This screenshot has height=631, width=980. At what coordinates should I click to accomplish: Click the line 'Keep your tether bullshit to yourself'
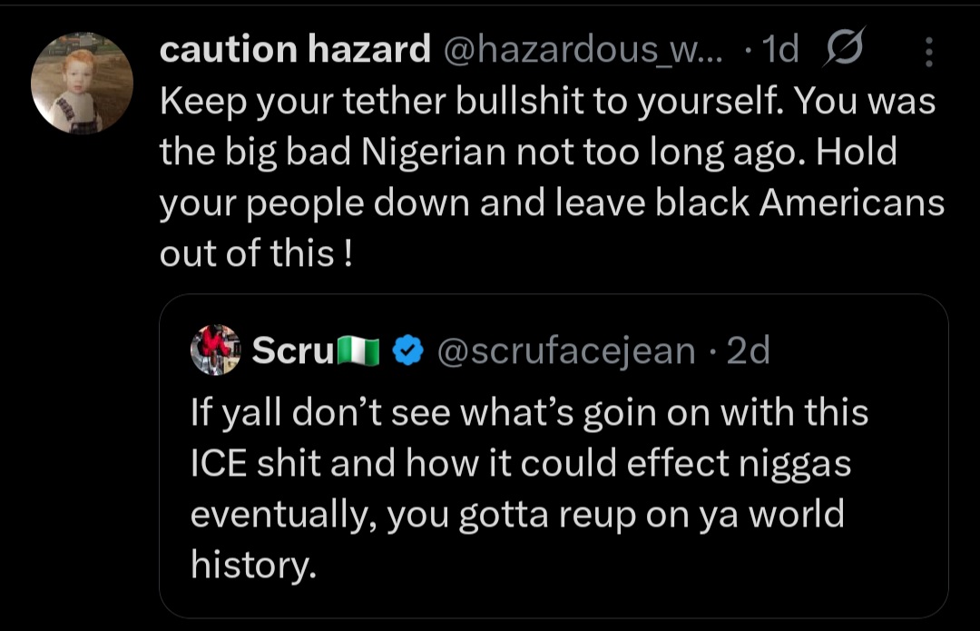[x=471, y=102]
